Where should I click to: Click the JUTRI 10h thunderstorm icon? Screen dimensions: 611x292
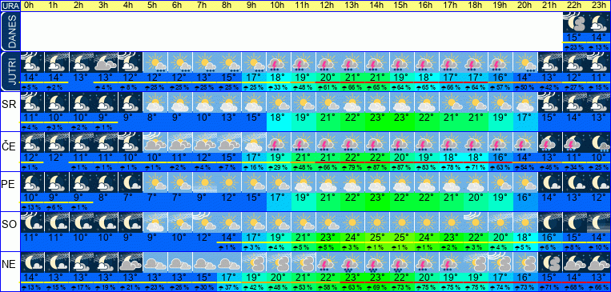click(x=278, y=62)
